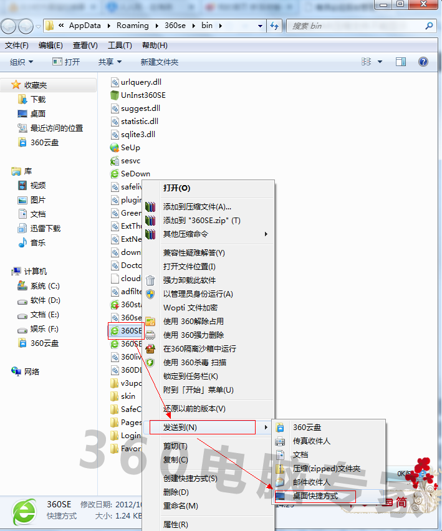Select the UnInst360SE uninstaller file
This screenshot has height=531, width=442.
pyautogui.click(x=143, y=95)
